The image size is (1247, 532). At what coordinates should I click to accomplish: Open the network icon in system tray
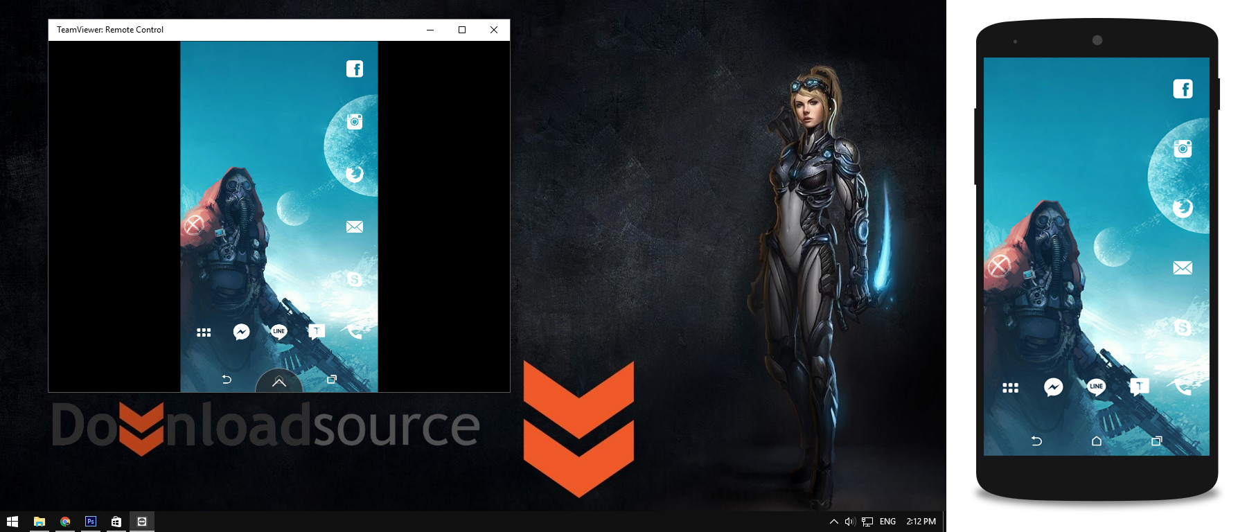[x=867, y=522]
